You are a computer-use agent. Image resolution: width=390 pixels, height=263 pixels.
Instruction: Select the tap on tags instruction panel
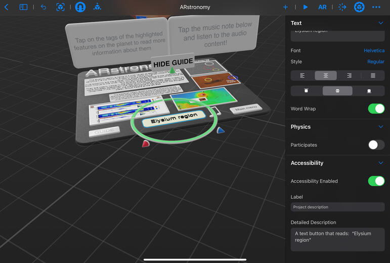pyautogui.click(x=117, y=43)
